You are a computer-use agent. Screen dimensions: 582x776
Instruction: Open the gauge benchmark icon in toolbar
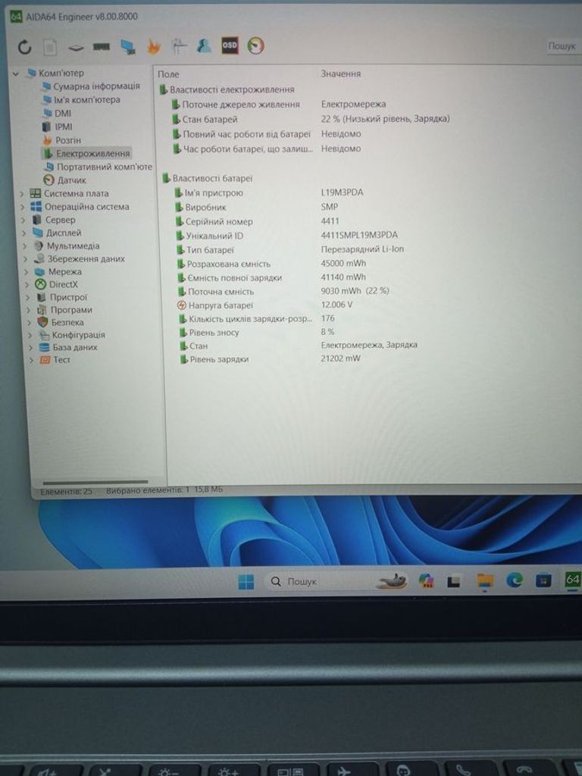point(256,46)
